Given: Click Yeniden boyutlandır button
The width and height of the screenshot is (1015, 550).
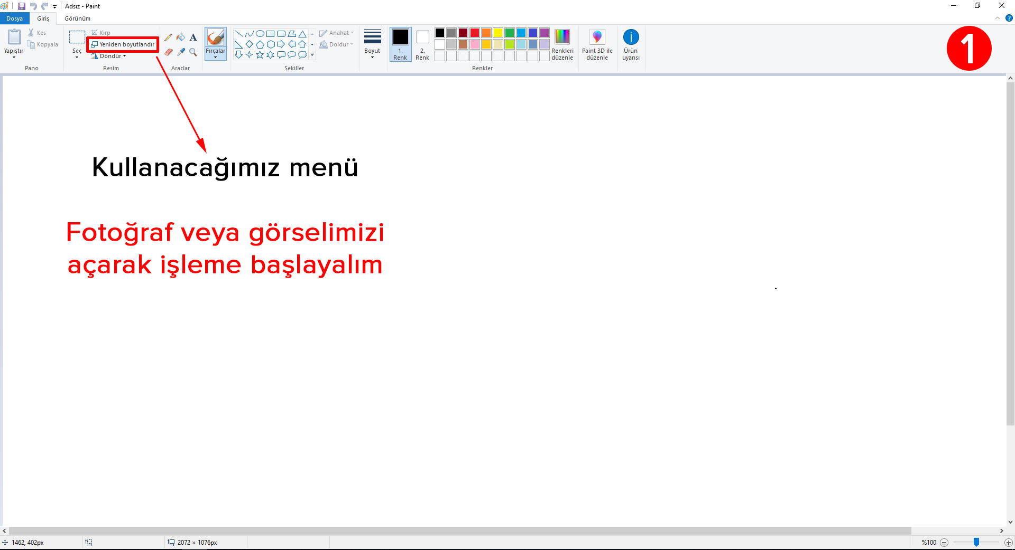Looking at the screenshot, I should pyautogui.click(x=123, y=44).
